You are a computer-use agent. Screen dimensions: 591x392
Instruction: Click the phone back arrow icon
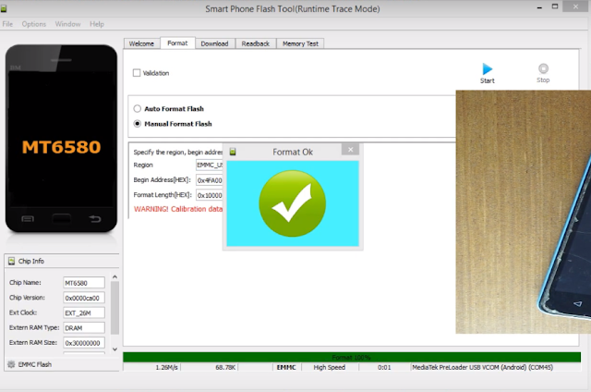[95, 219]
